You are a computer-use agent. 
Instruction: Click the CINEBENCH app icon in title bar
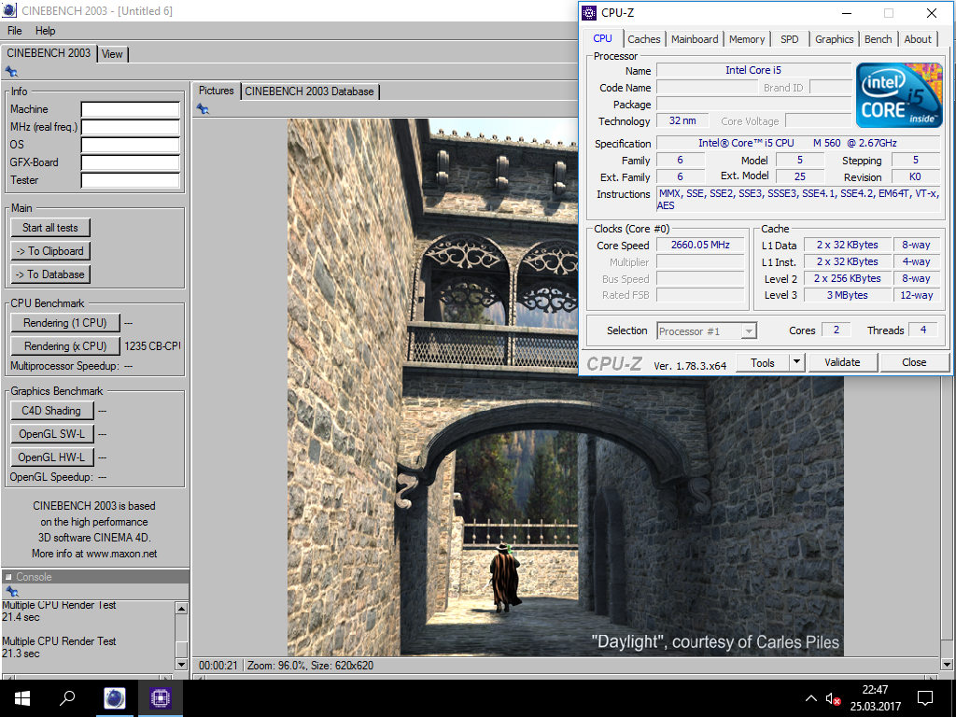click(9, 10)
